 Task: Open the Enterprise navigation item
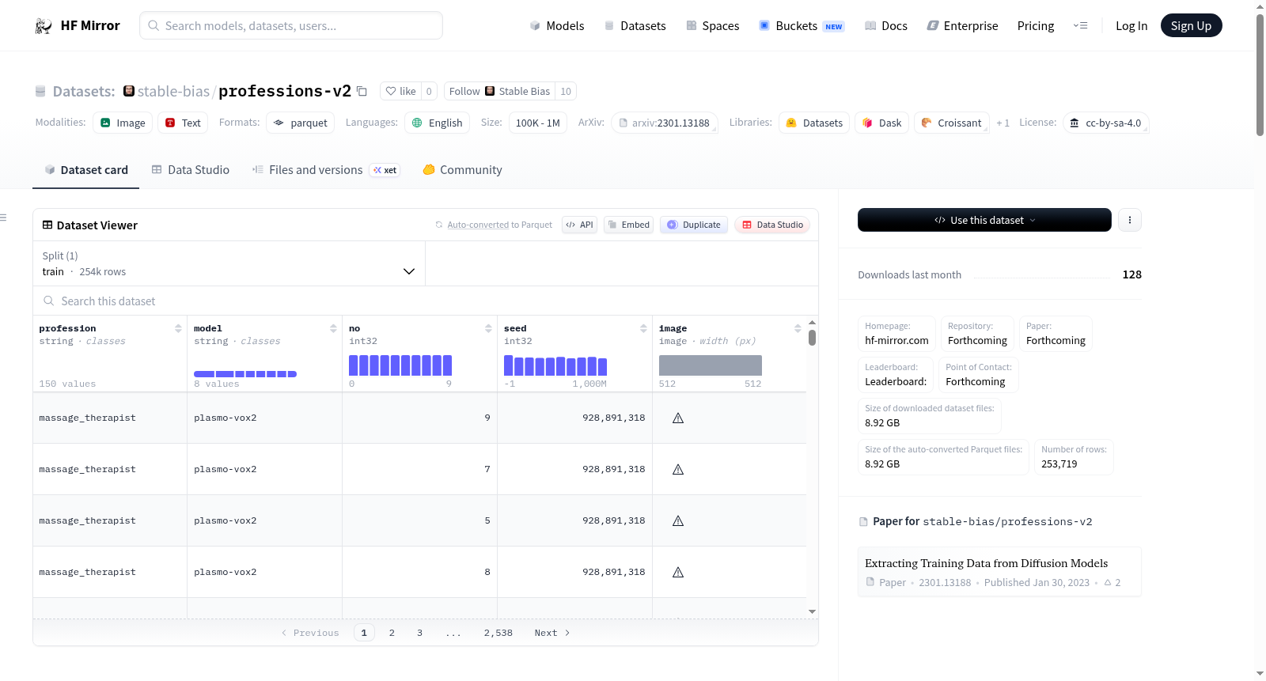point(963,26)
